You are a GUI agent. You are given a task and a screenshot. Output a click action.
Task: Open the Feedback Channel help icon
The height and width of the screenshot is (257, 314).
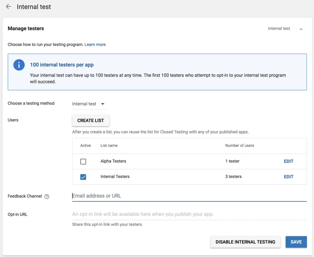click(x=47, y=197)
